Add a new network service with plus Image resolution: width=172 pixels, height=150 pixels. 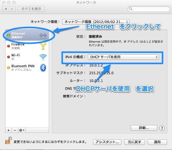point(9,130)
